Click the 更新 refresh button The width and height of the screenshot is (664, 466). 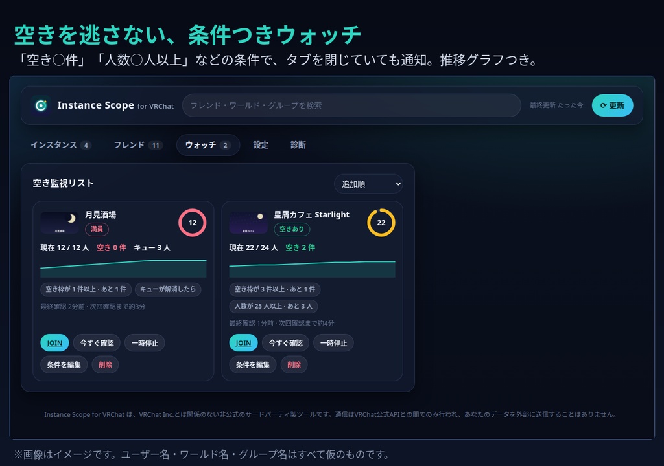point(612,105)
